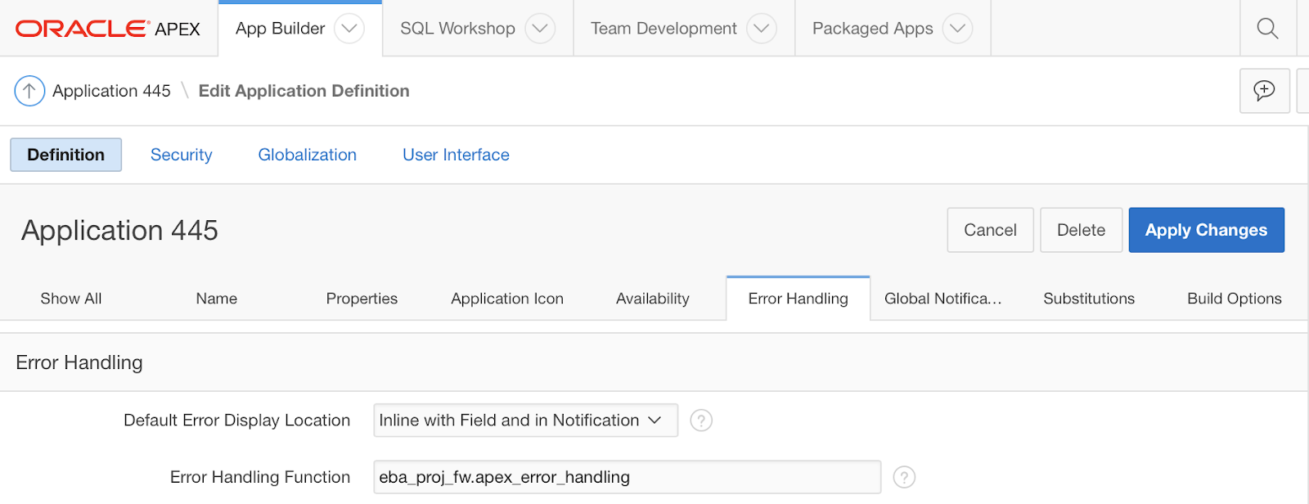Click the Delete button
Image resolution: width=1309 pixels, height=504 pixels.
tap(1082, 230)
